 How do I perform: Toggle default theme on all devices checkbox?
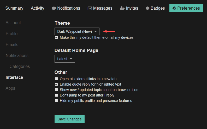tap(56, 38)
